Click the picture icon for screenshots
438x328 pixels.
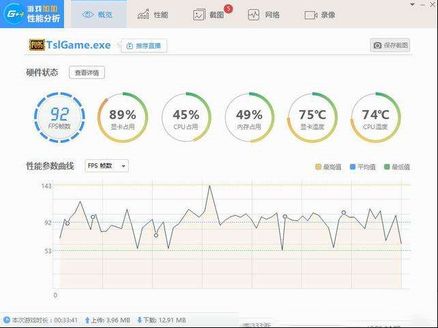point(199,15)
